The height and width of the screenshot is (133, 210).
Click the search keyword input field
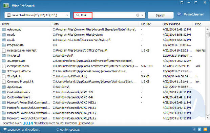pyautogui.click(x=109, y=15)
